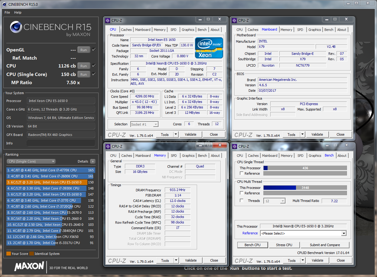Click the Details arrow button in Ranking

pyautogui.click(x=93, y=161)
